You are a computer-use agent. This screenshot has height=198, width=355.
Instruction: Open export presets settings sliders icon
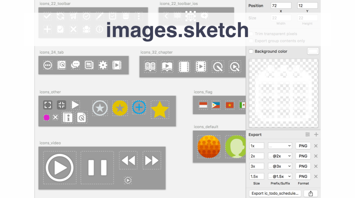(x=308, y=134)
